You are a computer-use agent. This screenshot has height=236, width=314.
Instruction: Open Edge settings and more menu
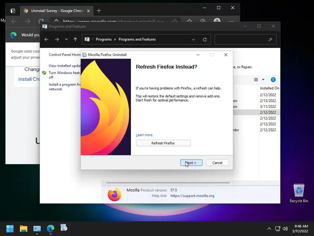(231, 21)
